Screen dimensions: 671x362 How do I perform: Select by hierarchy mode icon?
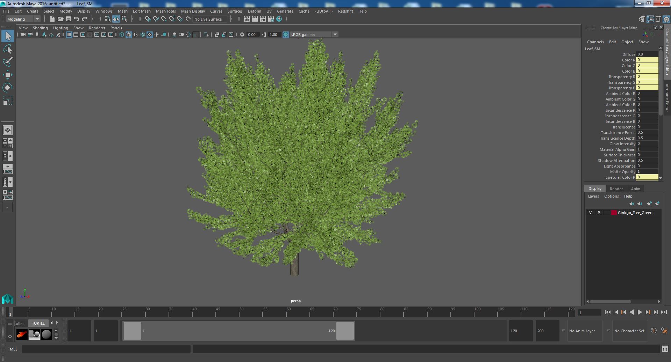(x=108, y=19)
